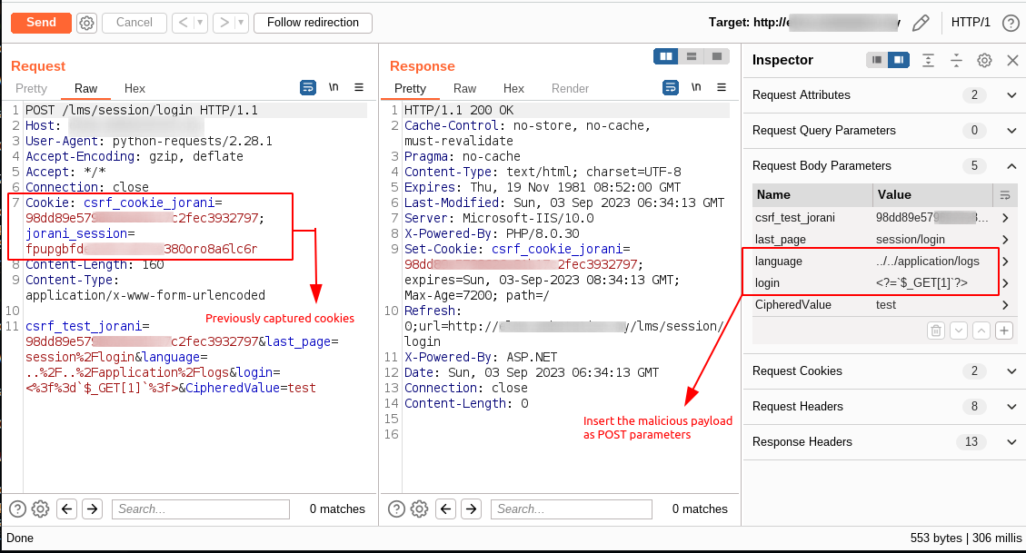Image resolution: width=1026 pixels, height=553 pixels.
Task: Open column options icon in parameters table
Action: 1004,195
